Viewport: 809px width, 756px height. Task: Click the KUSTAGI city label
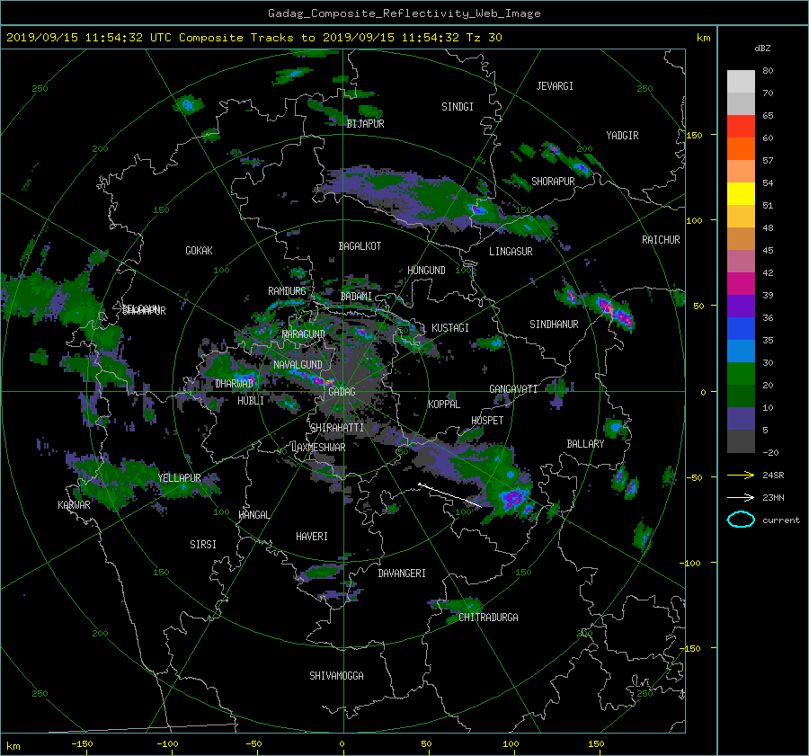tap(450, 328)
